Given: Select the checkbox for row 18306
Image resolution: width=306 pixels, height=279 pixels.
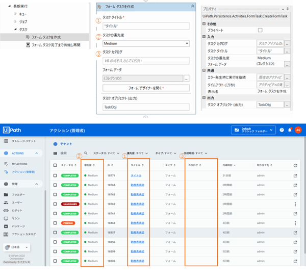Looking at the screenshot, I should tap(55, 261).
